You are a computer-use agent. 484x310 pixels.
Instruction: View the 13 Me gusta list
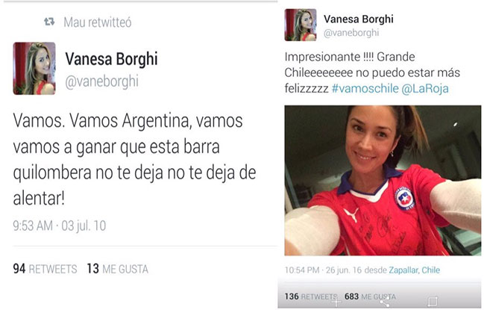118,269
